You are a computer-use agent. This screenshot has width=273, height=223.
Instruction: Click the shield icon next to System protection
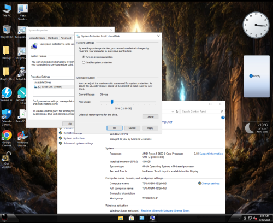point(61,138)
